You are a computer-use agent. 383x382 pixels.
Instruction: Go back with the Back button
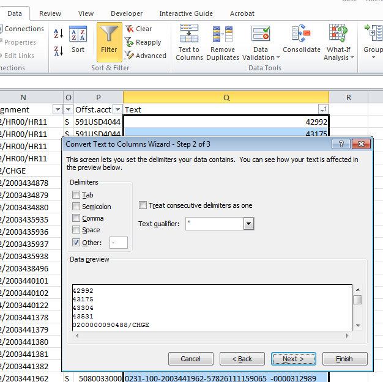tap(242, 359)
